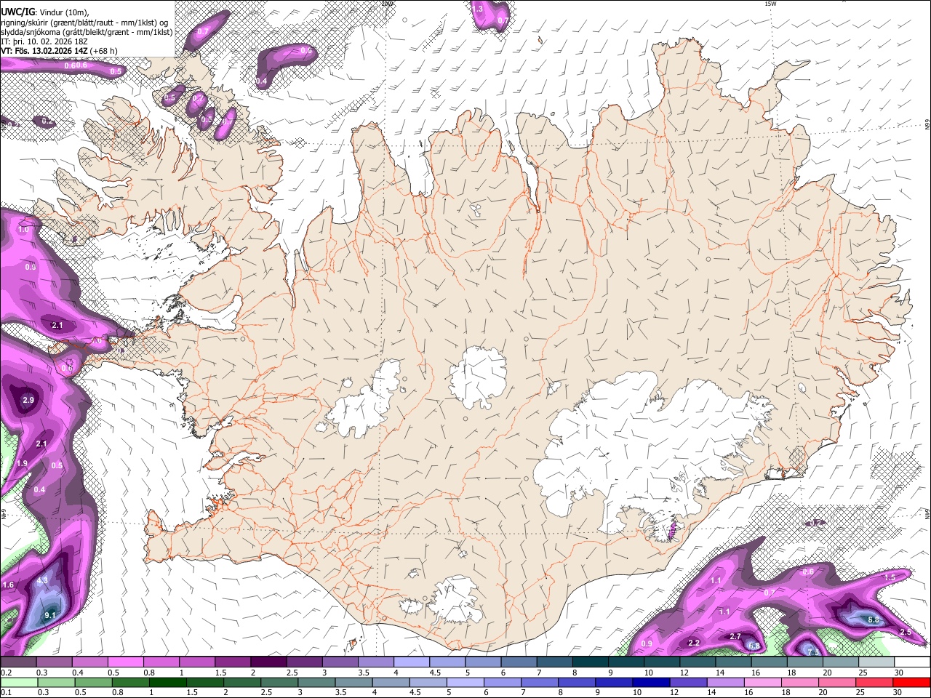Click the line starting 'rigning/skúrir (grænt/blátt/rautt'
Image resolution: width=931 pixels, height=698 pixels.
coord(84,21)
